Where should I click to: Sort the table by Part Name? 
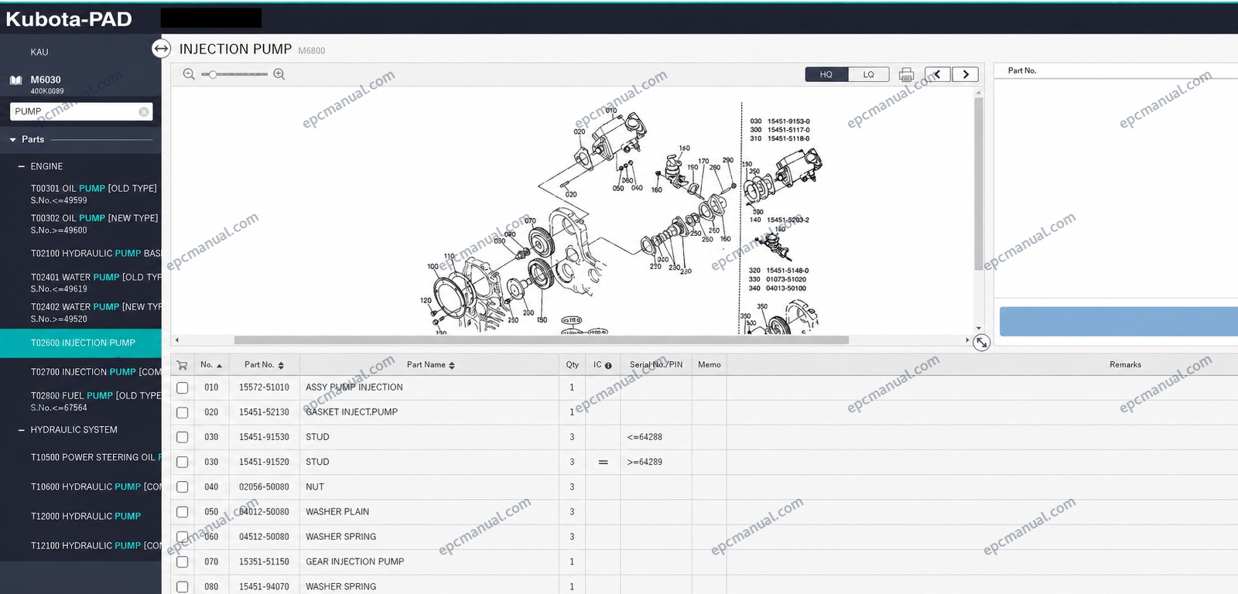click(x=430, y=365)
